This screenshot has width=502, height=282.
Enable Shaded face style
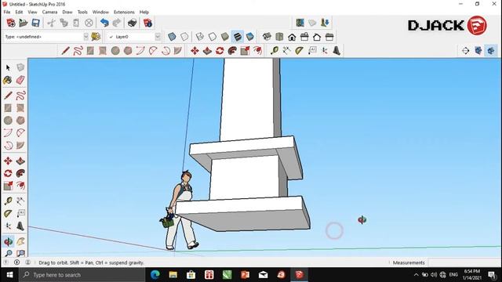point(225,37)
